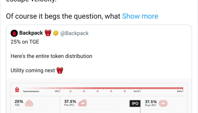The width and height of the screenshot is (198, 113).
Task: Click the 25% marker on the distribution bar
Action: [57, 91]
